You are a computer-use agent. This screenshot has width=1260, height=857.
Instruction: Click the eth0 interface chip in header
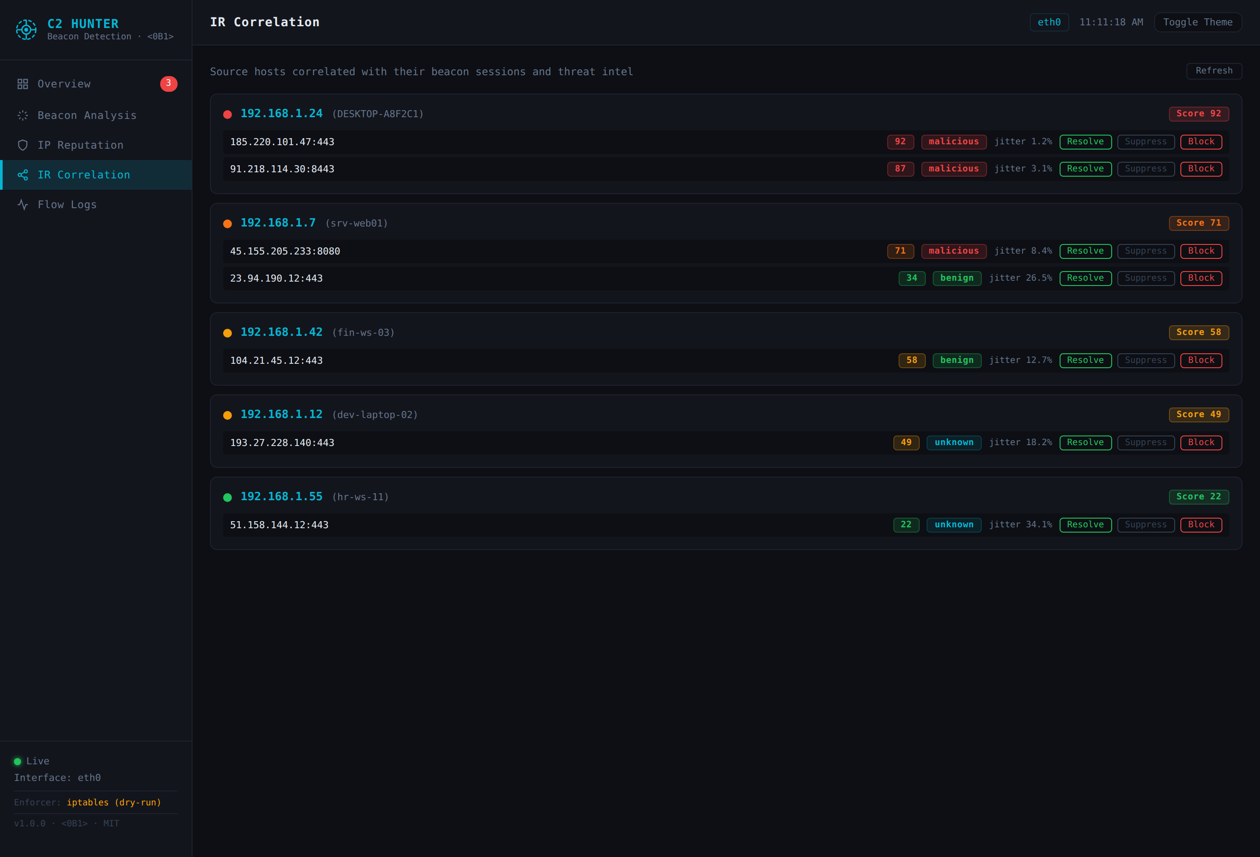coord(1049,22)
